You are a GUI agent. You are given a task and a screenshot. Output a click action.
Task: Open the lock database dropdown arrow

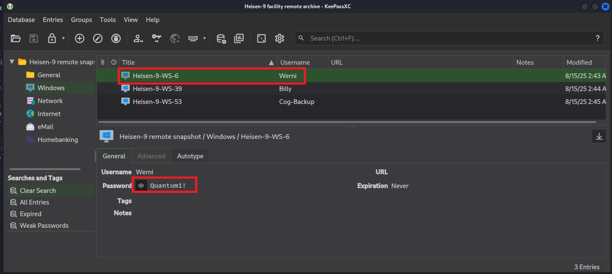(63, 38)
